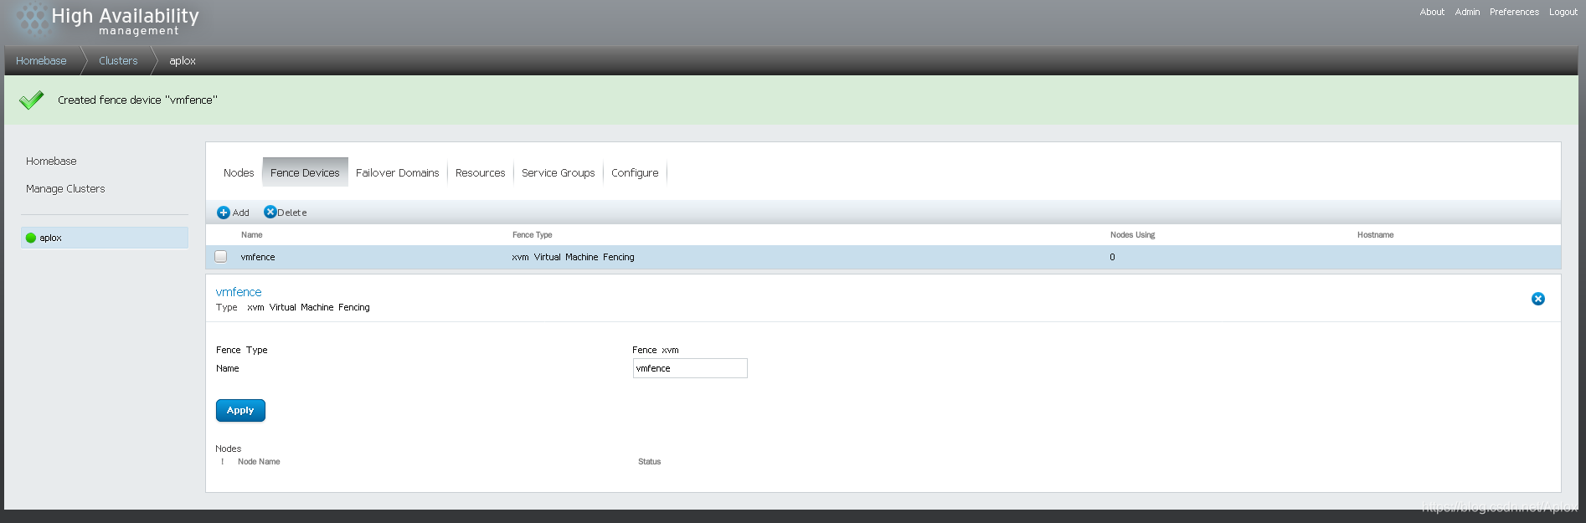Switch to the Nodes tab

coord(239,173)
